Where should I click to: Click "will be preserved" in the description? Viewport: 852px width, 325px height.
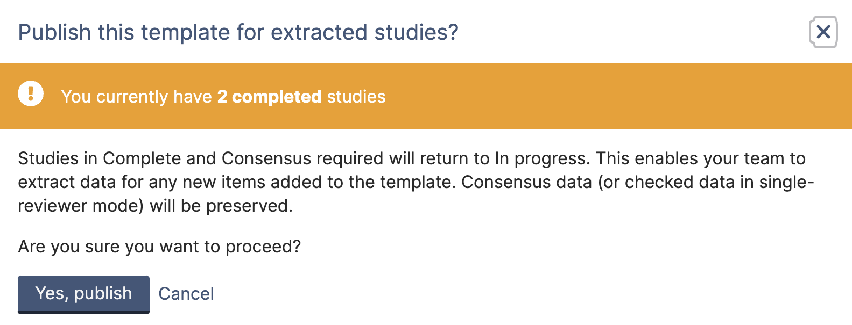tap(221, 206)
